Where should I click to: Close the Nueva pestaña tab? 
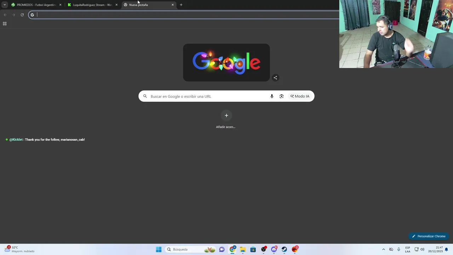[x=173, y=5]
